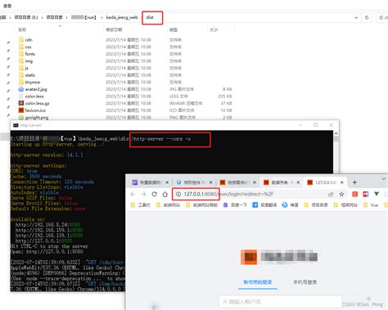The image size is (388, 310).
Task: Click the share icon in address bar
Action: point(331,194)
